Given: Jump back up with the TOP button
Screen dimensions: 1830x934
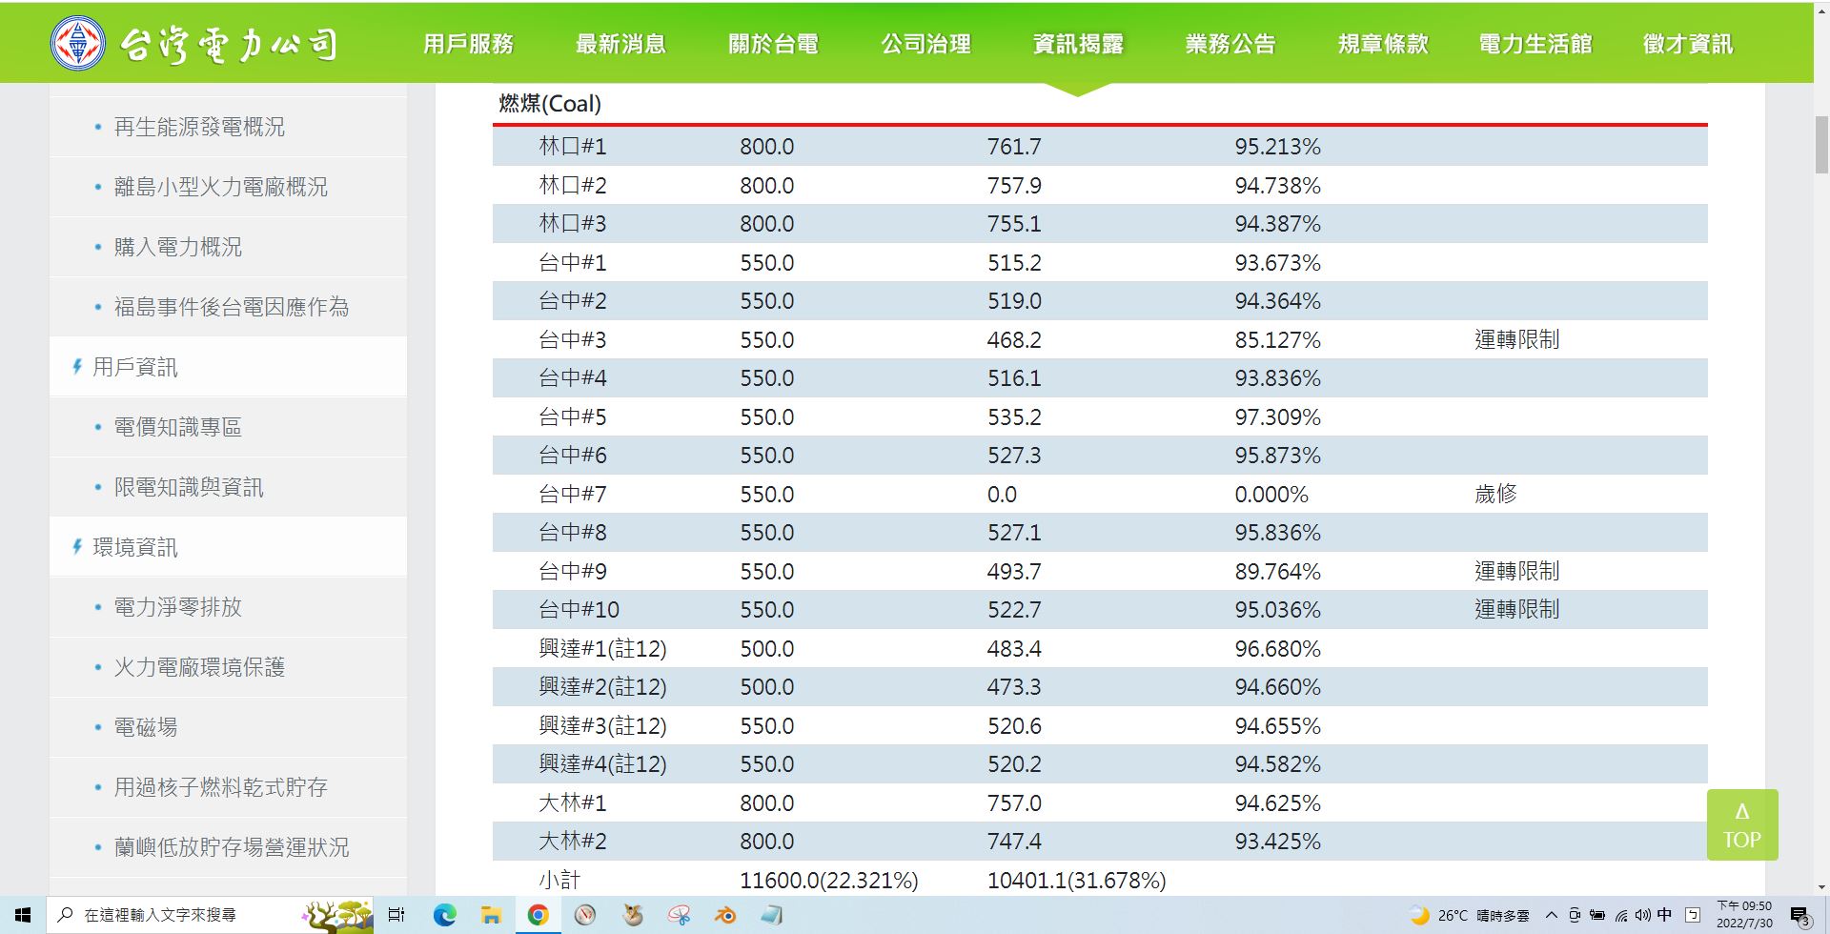Looking at the screenshot, I should pyautogui.click(x=1742, y=825).
